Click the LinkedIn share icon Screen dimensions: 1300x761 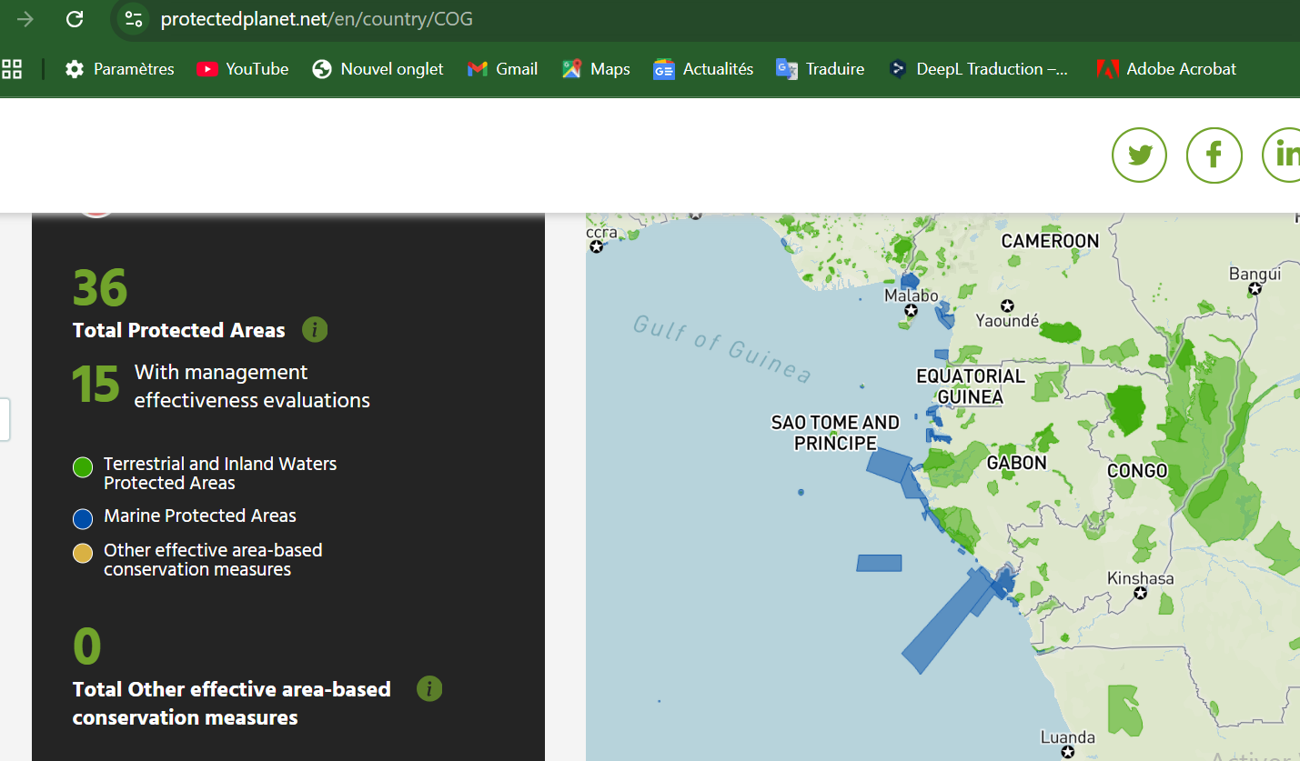(1285, 155)
